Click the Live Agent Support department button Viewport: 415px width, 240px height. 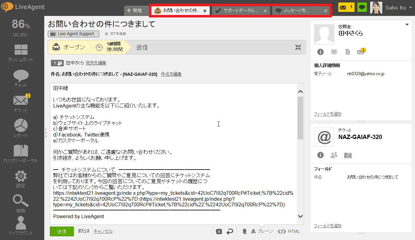tap(74, 34)
